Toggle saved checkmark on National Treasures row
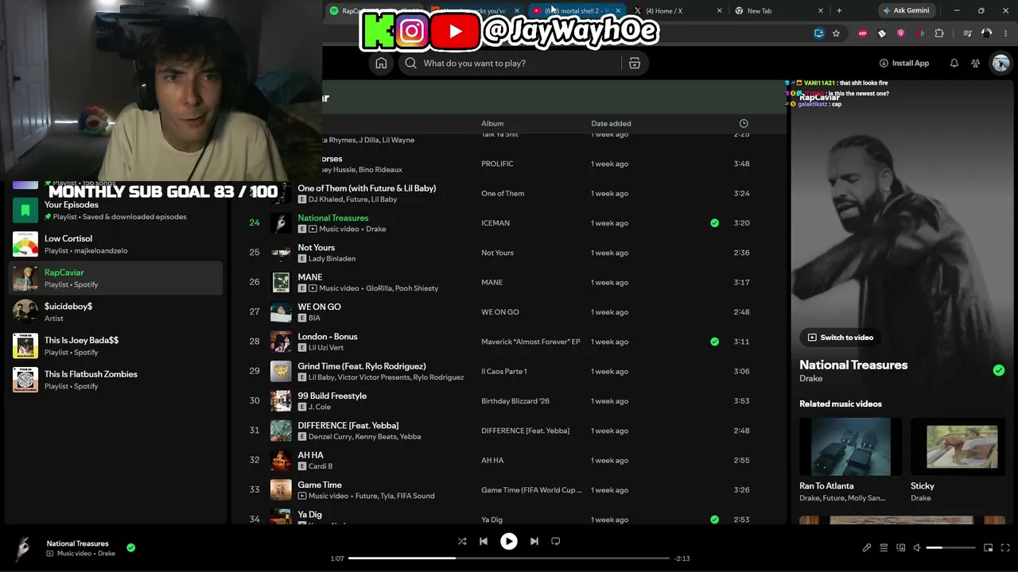 pos(714,223)
